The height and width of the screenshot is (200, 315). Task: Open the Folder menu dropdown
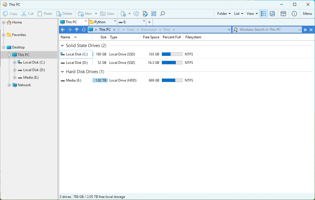[x=224, y=14]
